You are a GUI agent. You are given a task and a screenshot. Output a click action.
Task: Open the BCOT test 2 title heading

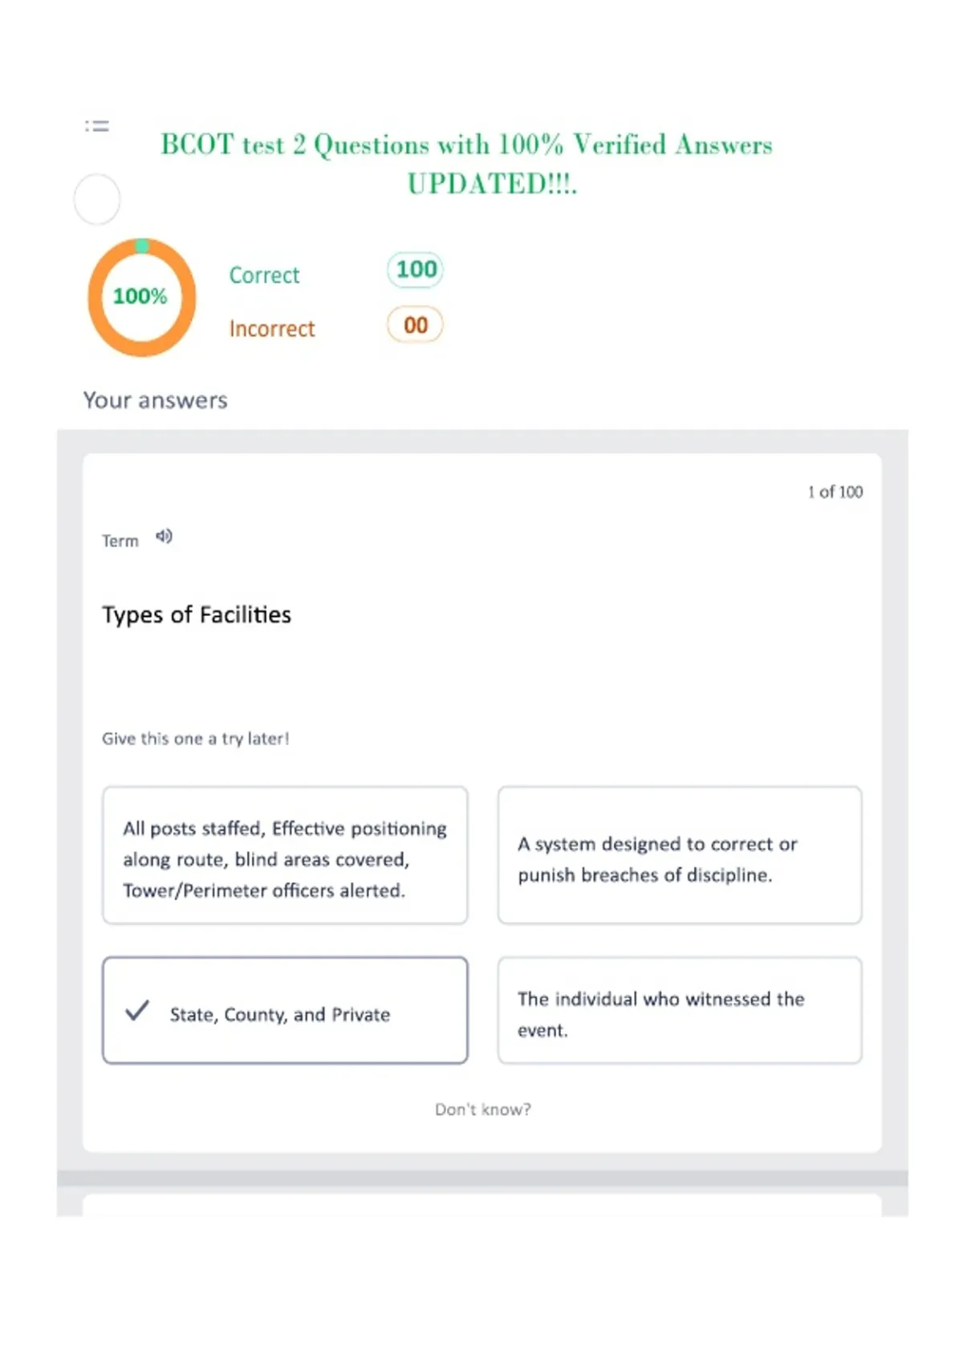[x=467, y=164]
